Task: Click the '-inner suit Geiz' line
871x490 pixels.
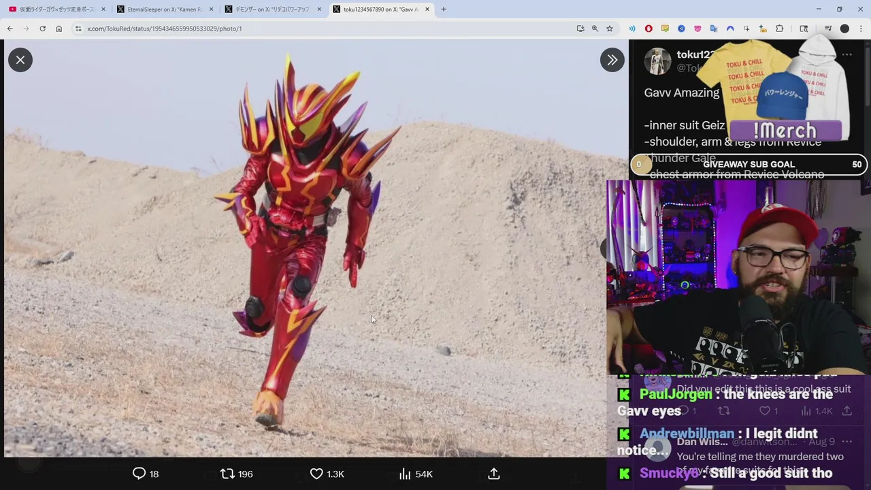Action: 685,125
